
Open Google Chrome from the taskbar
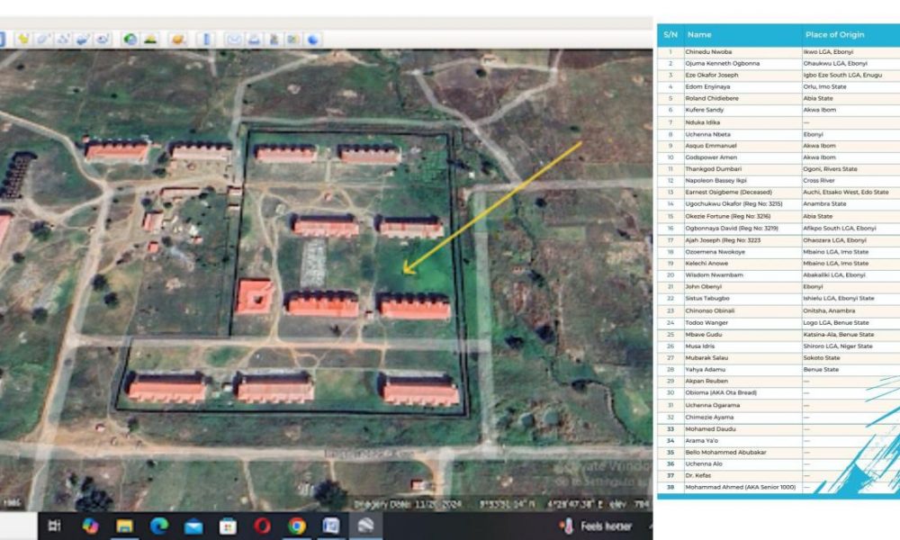point(297,526)
